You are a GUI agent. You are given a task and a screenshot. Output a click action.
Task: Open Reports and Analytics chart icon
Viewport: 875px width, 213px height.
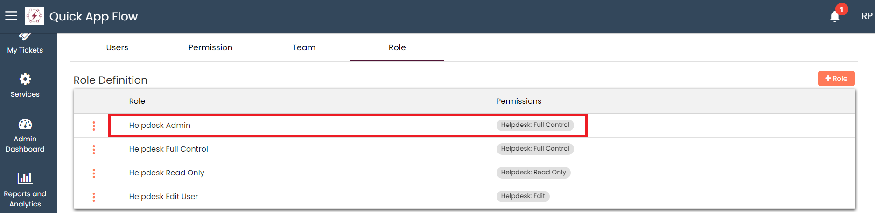25,178
